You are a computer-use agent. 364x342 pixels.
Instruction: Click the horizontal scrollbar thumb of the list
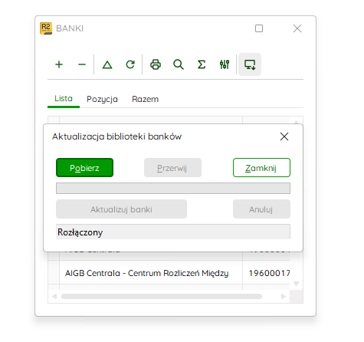[x=162, y=297]
